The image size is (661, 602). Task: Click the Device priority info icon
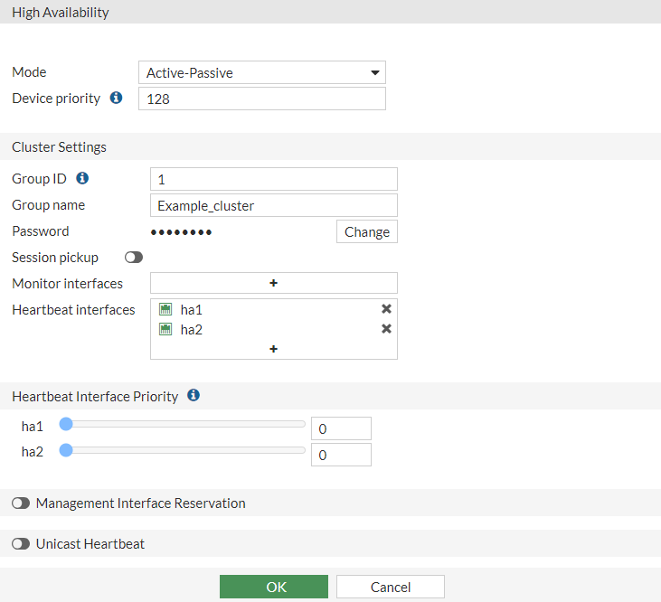(116, 98)
